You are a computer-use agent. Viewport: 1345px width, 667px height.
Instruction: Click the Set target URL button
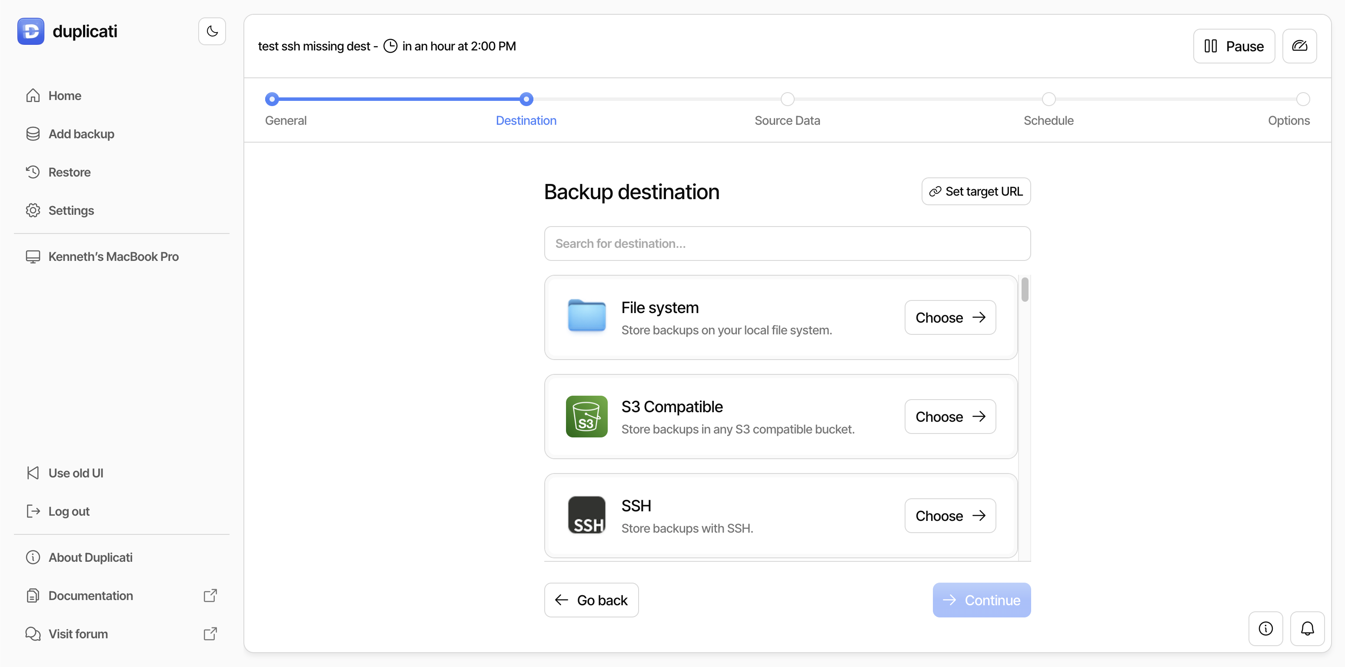pyautogui.click(x=975, y=191)
